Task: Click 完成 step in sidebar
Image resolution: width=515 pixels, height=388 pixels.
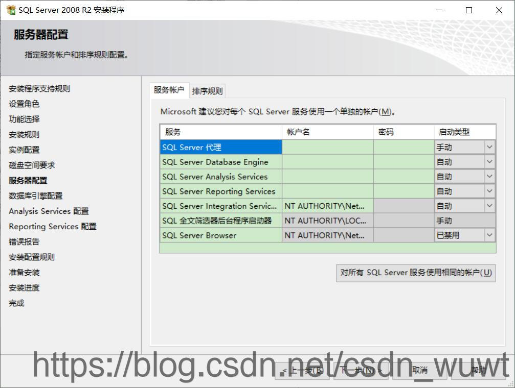Action: pyautogui.click(x=16, y=303)
